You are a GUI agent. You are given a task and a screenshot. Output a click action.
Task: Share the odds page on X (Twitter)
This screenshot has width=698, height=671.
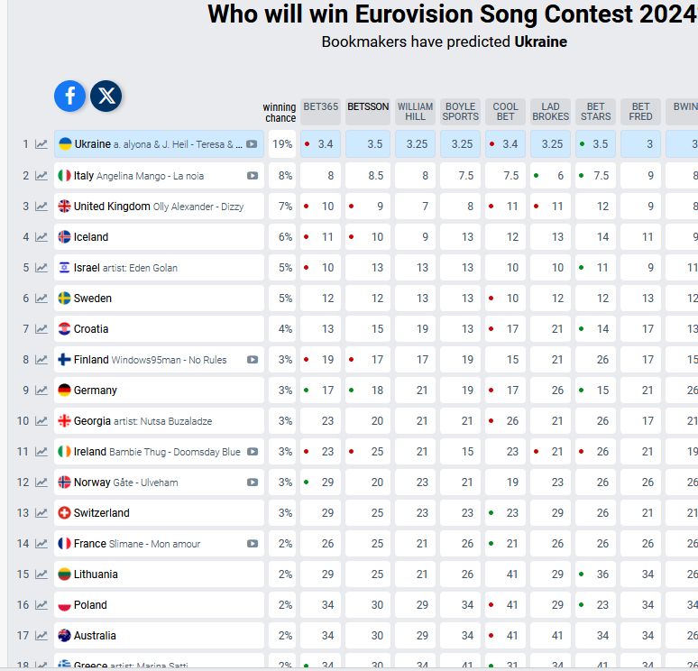(106, 96)
